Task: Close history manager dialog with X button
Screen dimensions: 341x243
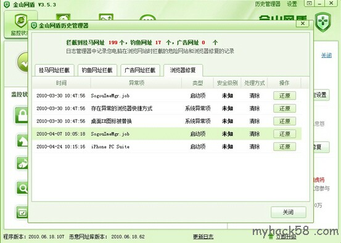Action: (x=303, y=23)
